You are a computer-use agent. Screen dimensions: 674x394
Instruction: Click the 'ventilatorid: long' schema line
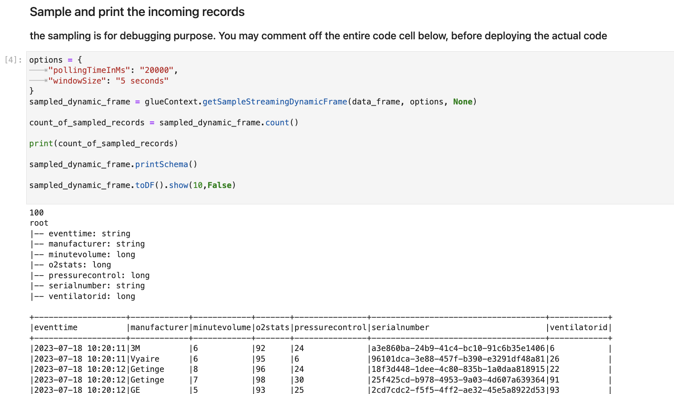pyautogui.click(x=92, y=297)
